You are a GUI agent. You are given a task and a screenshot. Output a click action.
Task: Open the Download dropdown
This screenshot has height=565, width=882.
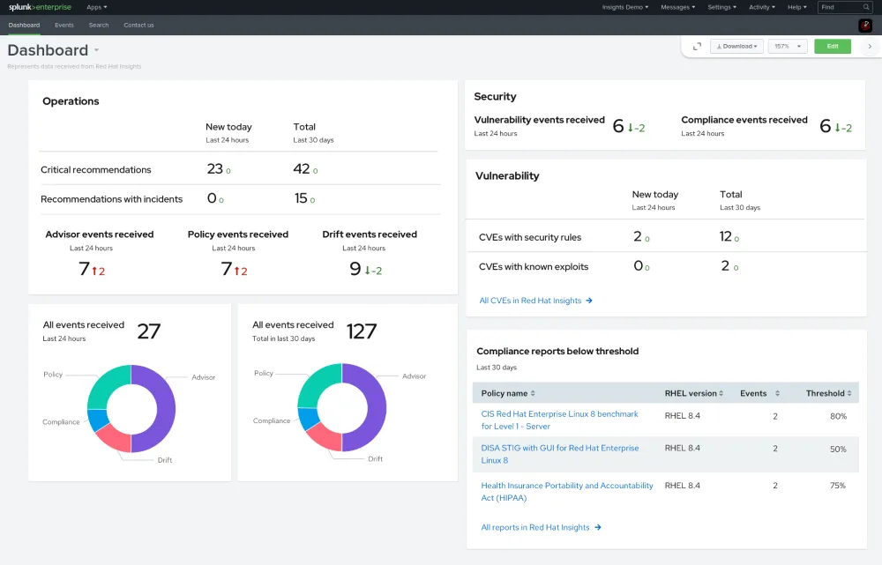coord(735,45)
